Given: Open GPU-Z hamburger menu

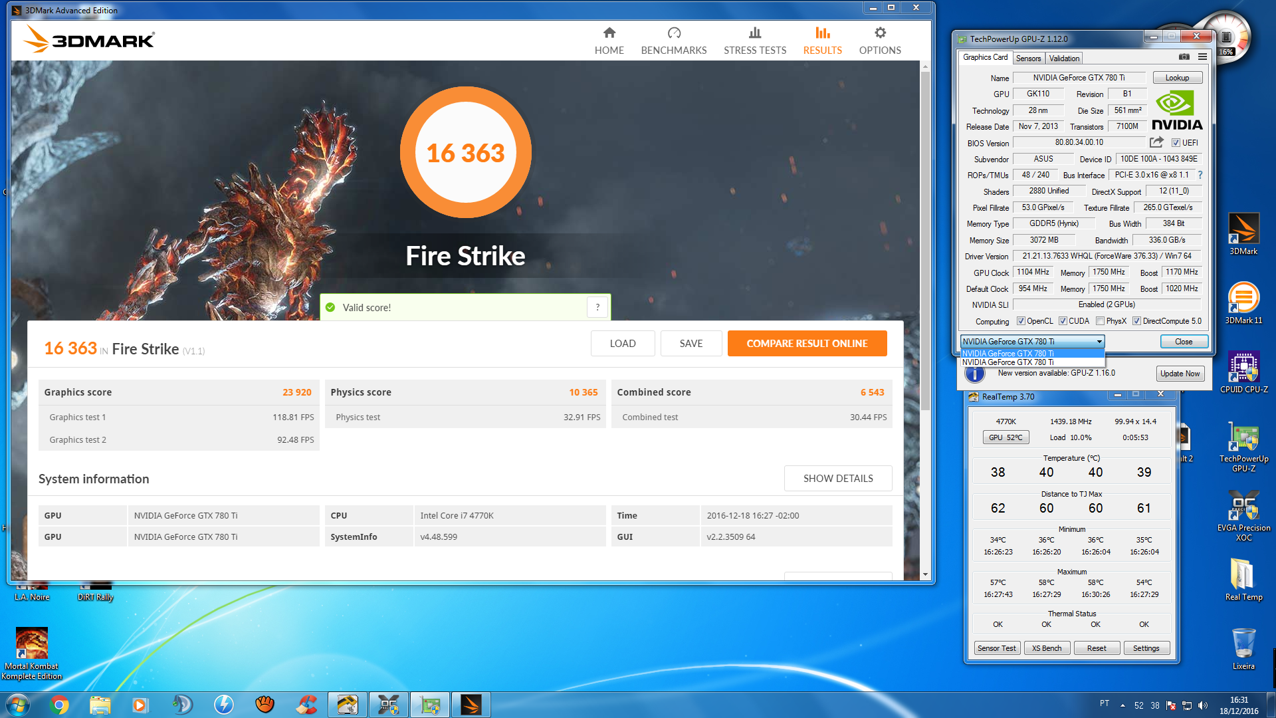Looking at the screenshot, I should (1202, 57).
